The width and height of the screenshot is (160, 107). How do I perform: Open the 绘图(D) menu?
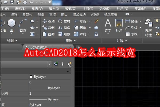point(105,9)
